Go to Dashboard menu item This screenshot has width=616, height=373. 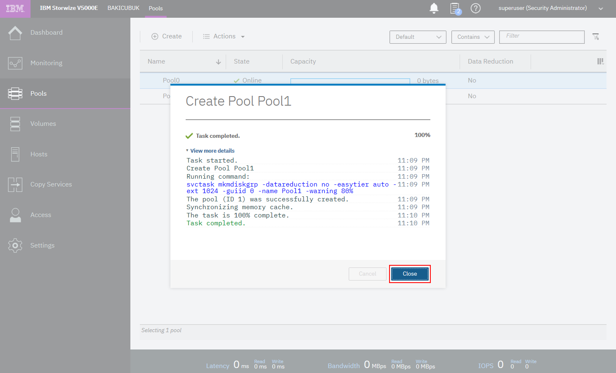(x=47, y=33)
